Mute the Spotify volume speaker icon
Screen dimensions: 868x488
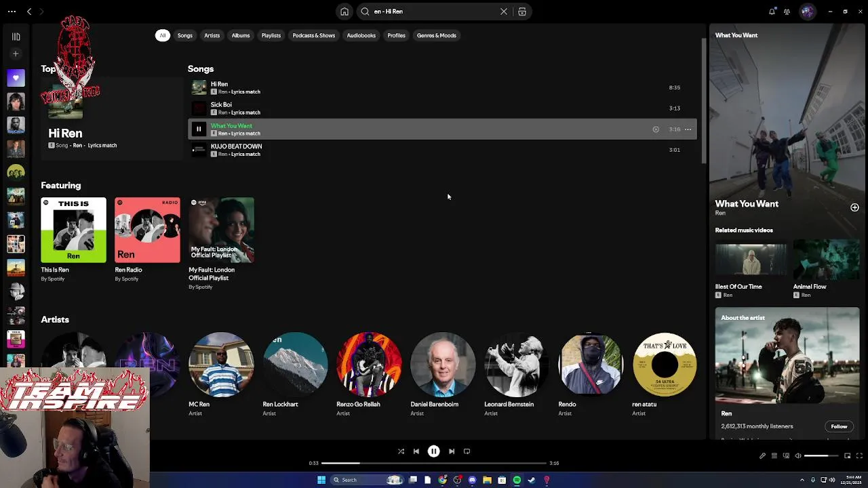point(797,456)
